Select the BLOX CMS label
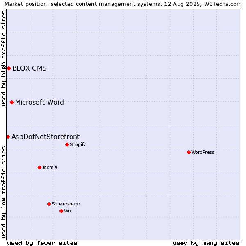 pos(30,68)
